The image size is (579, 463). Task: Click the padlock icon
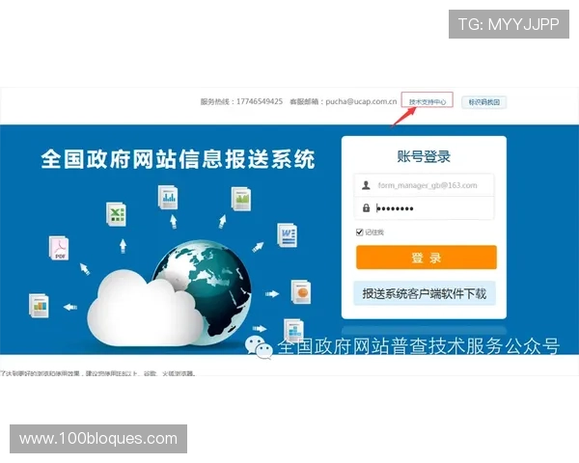tap(366, 208)
